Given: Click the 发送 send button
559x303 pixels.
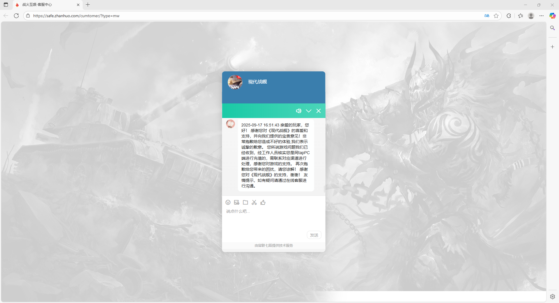Looking at the screenshot, I should point(314,235).
